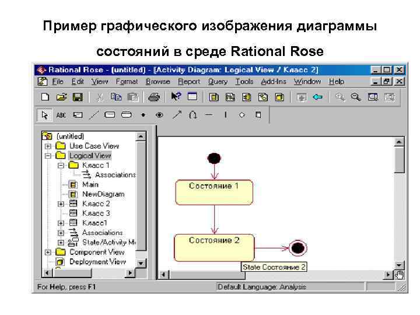The image size is (420, 315).
Task: Select the Состояние 1 state on diagram
Action: tap(214, 192)
